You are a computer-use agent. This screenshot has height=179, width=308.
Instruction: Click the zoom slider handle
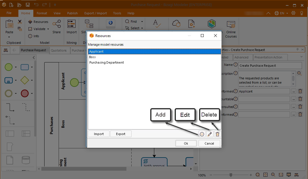230,175
